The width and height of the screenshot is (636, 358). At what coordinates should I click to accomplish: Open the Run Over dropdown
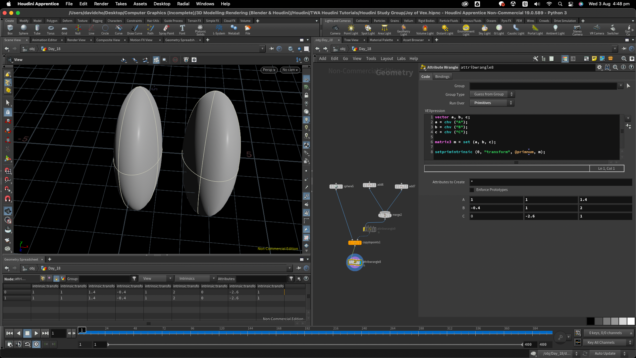click(492, 103)
